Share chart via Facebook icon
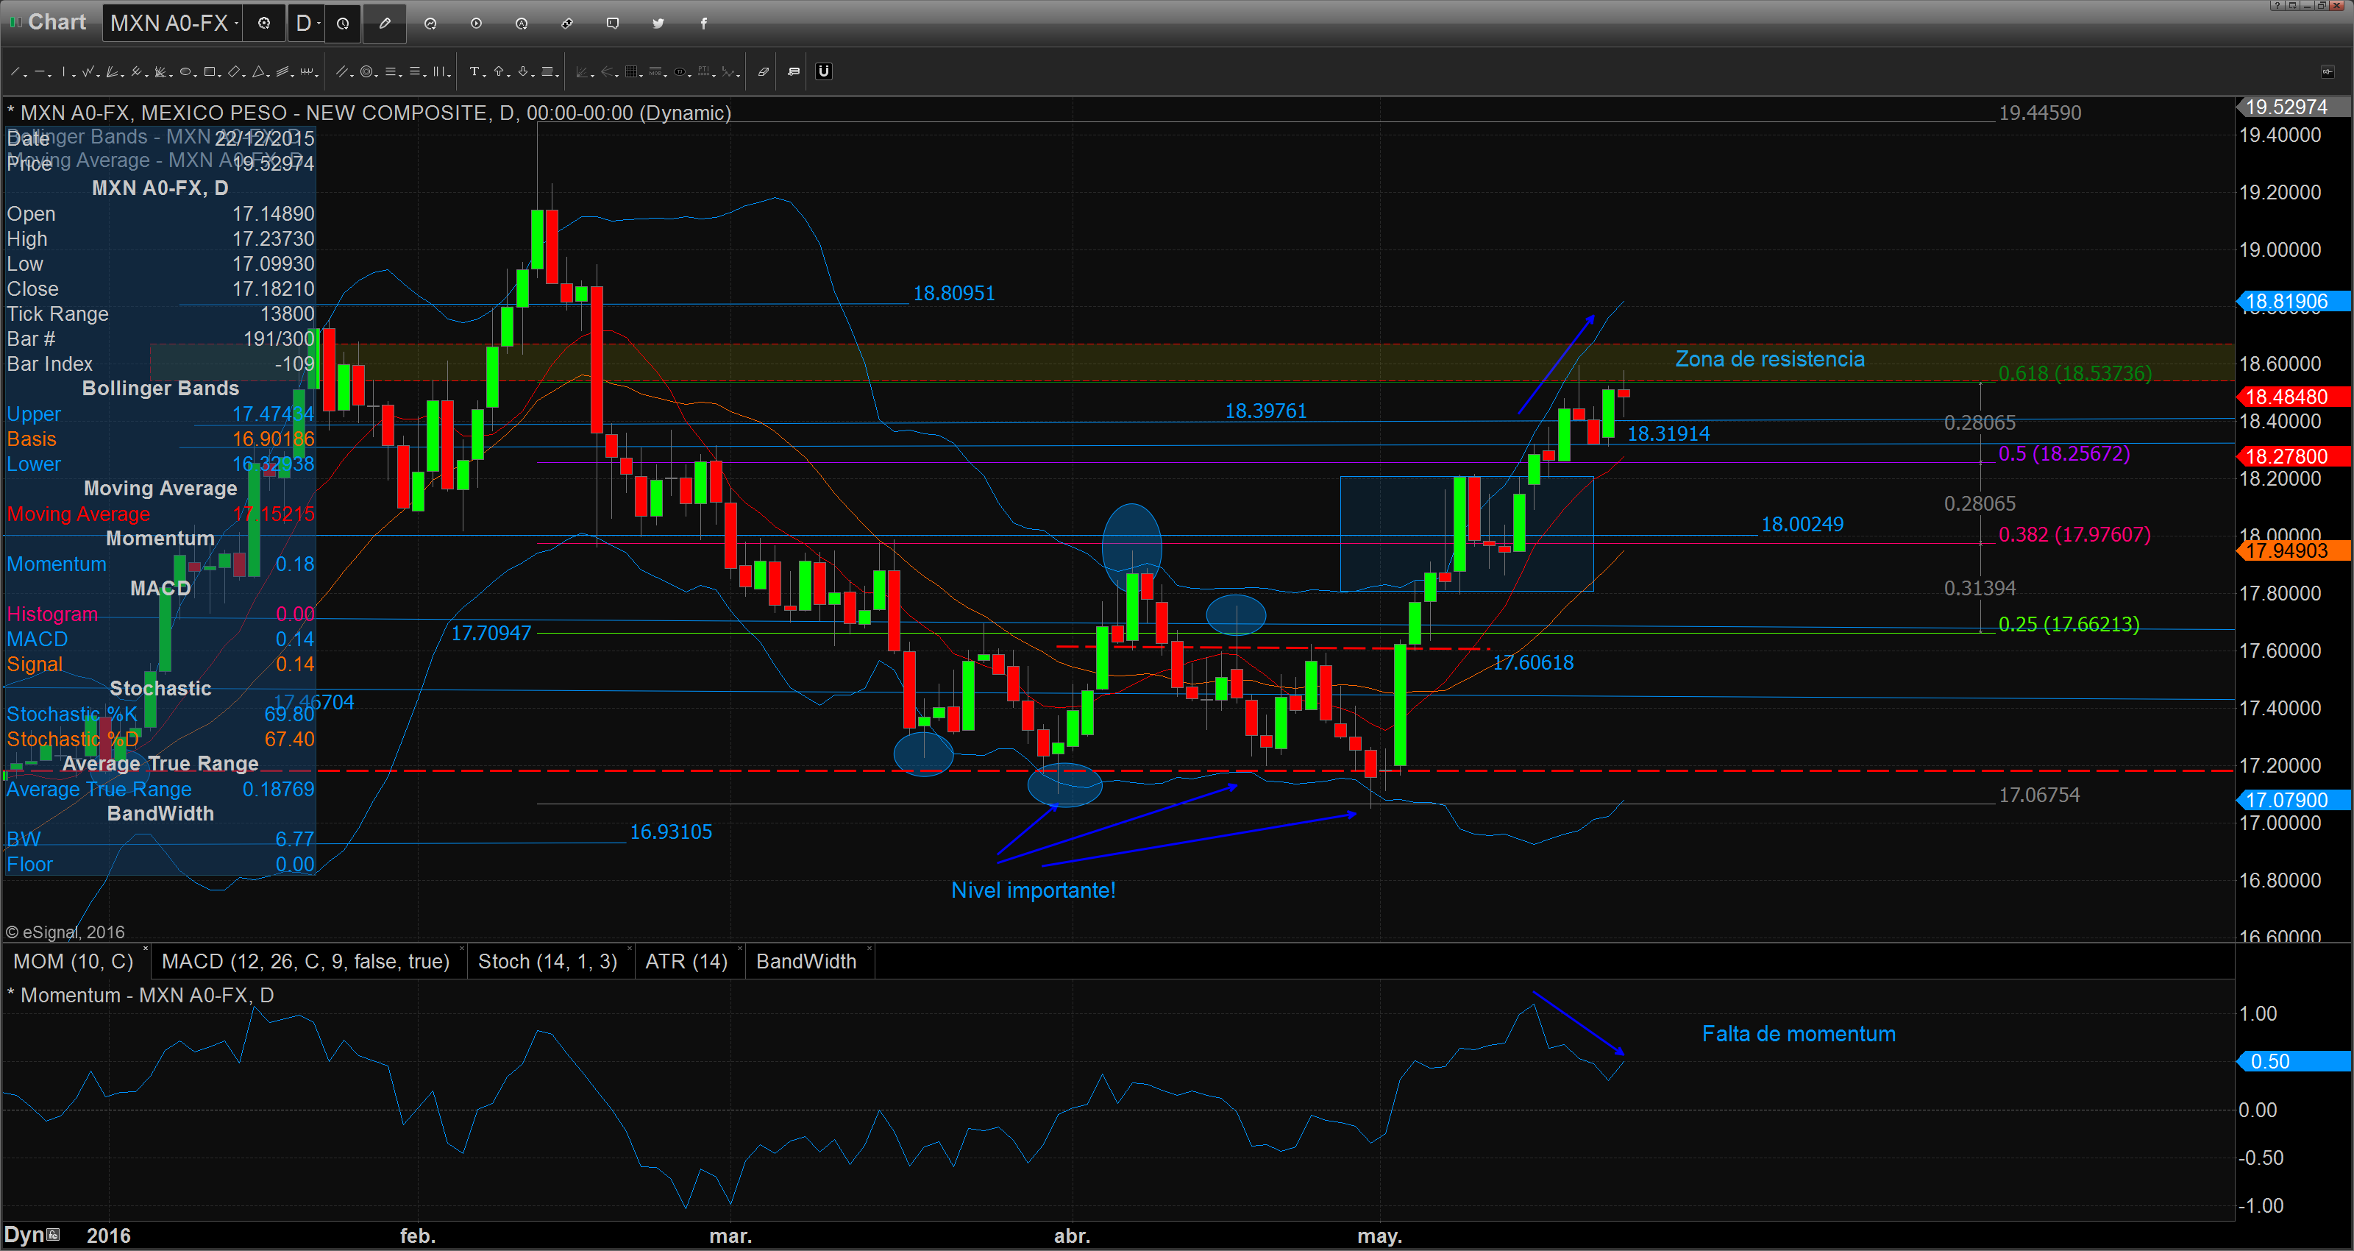 coord(704,24)
